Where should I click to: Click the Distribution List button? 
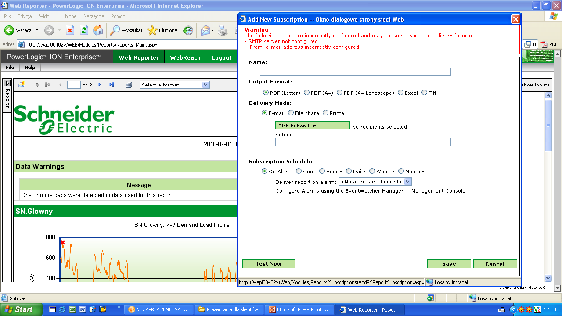[x=313, y=126]
